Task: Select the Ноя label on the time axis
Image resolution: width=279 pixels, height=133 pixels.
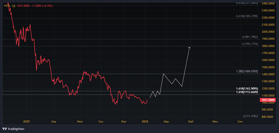Action: point(124,122)
